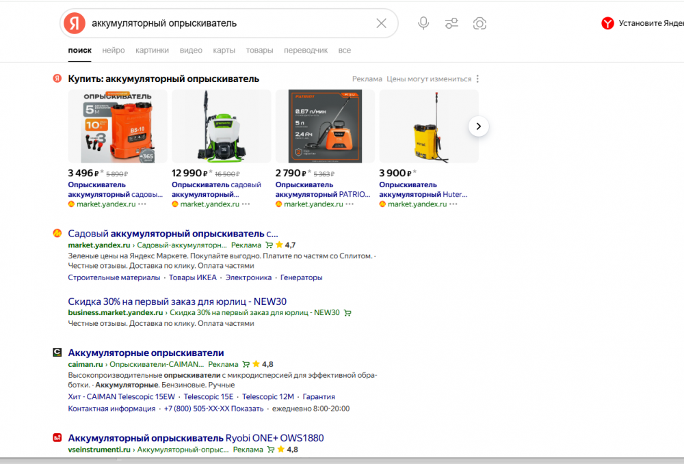Switch to the картинки tab
This screenshot has height=464, width=684.
(152, 51)
